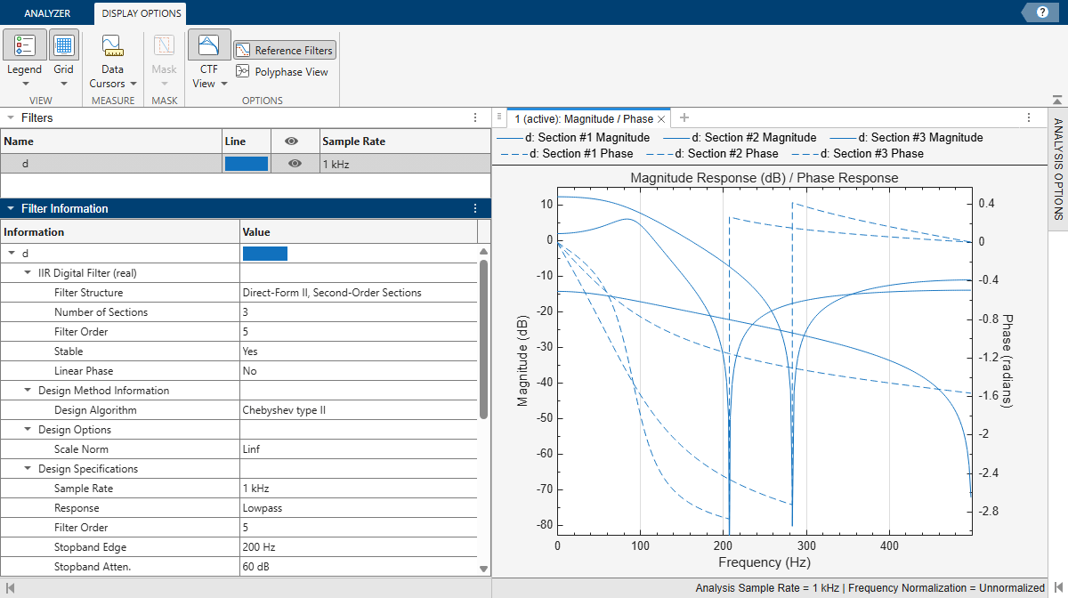
Task: Collapse the IIR Digital Filter (real) node
Action: [x=27, y=273]
